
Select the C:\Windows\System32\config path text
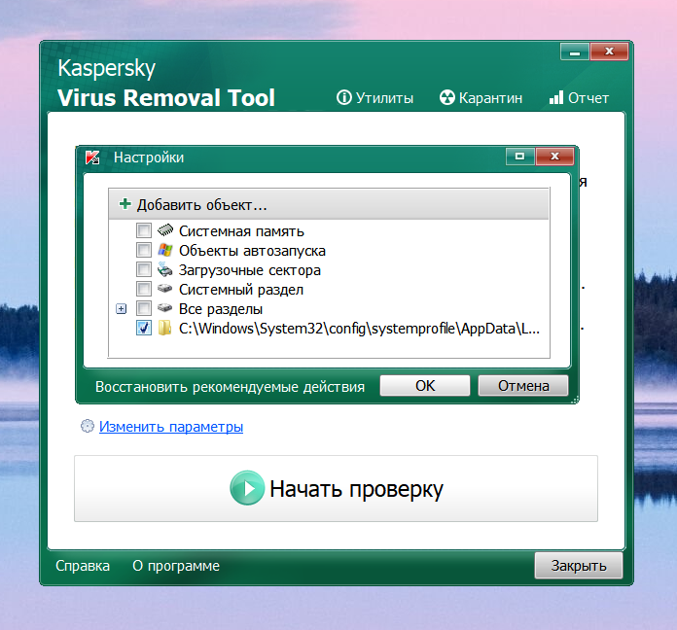(359, 329)
